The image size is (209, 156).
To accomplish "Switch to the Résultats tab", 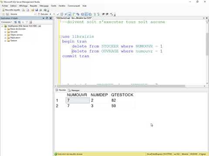I will coord(61,90).
